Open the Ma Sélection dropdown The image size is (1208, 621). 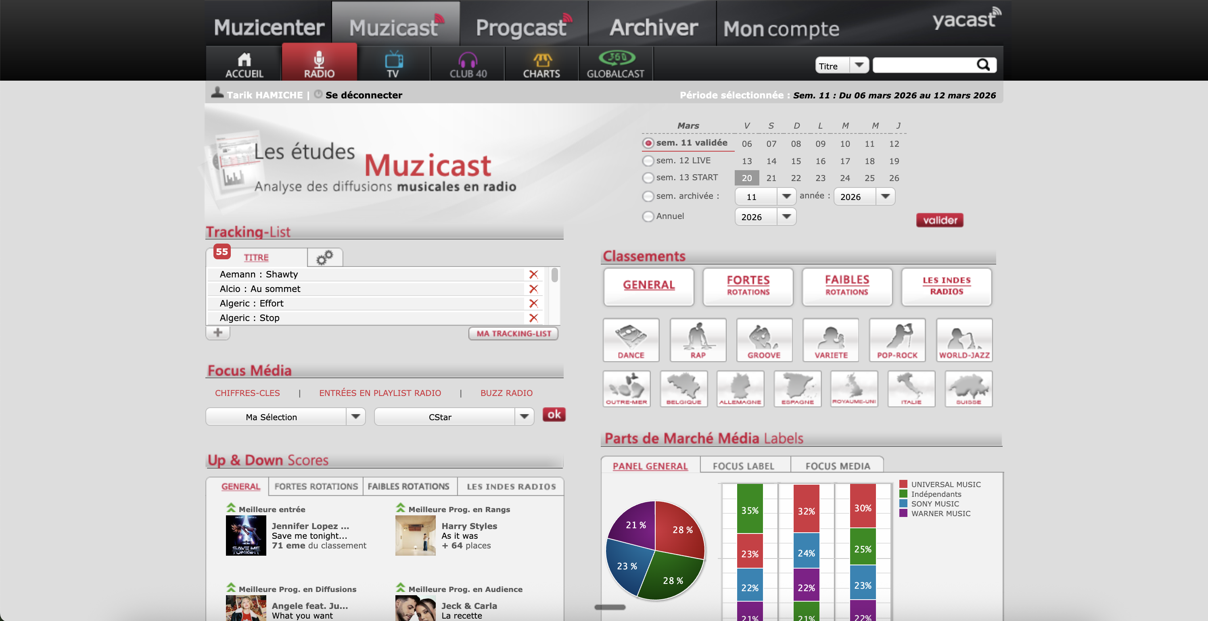[x=355, y=416]
